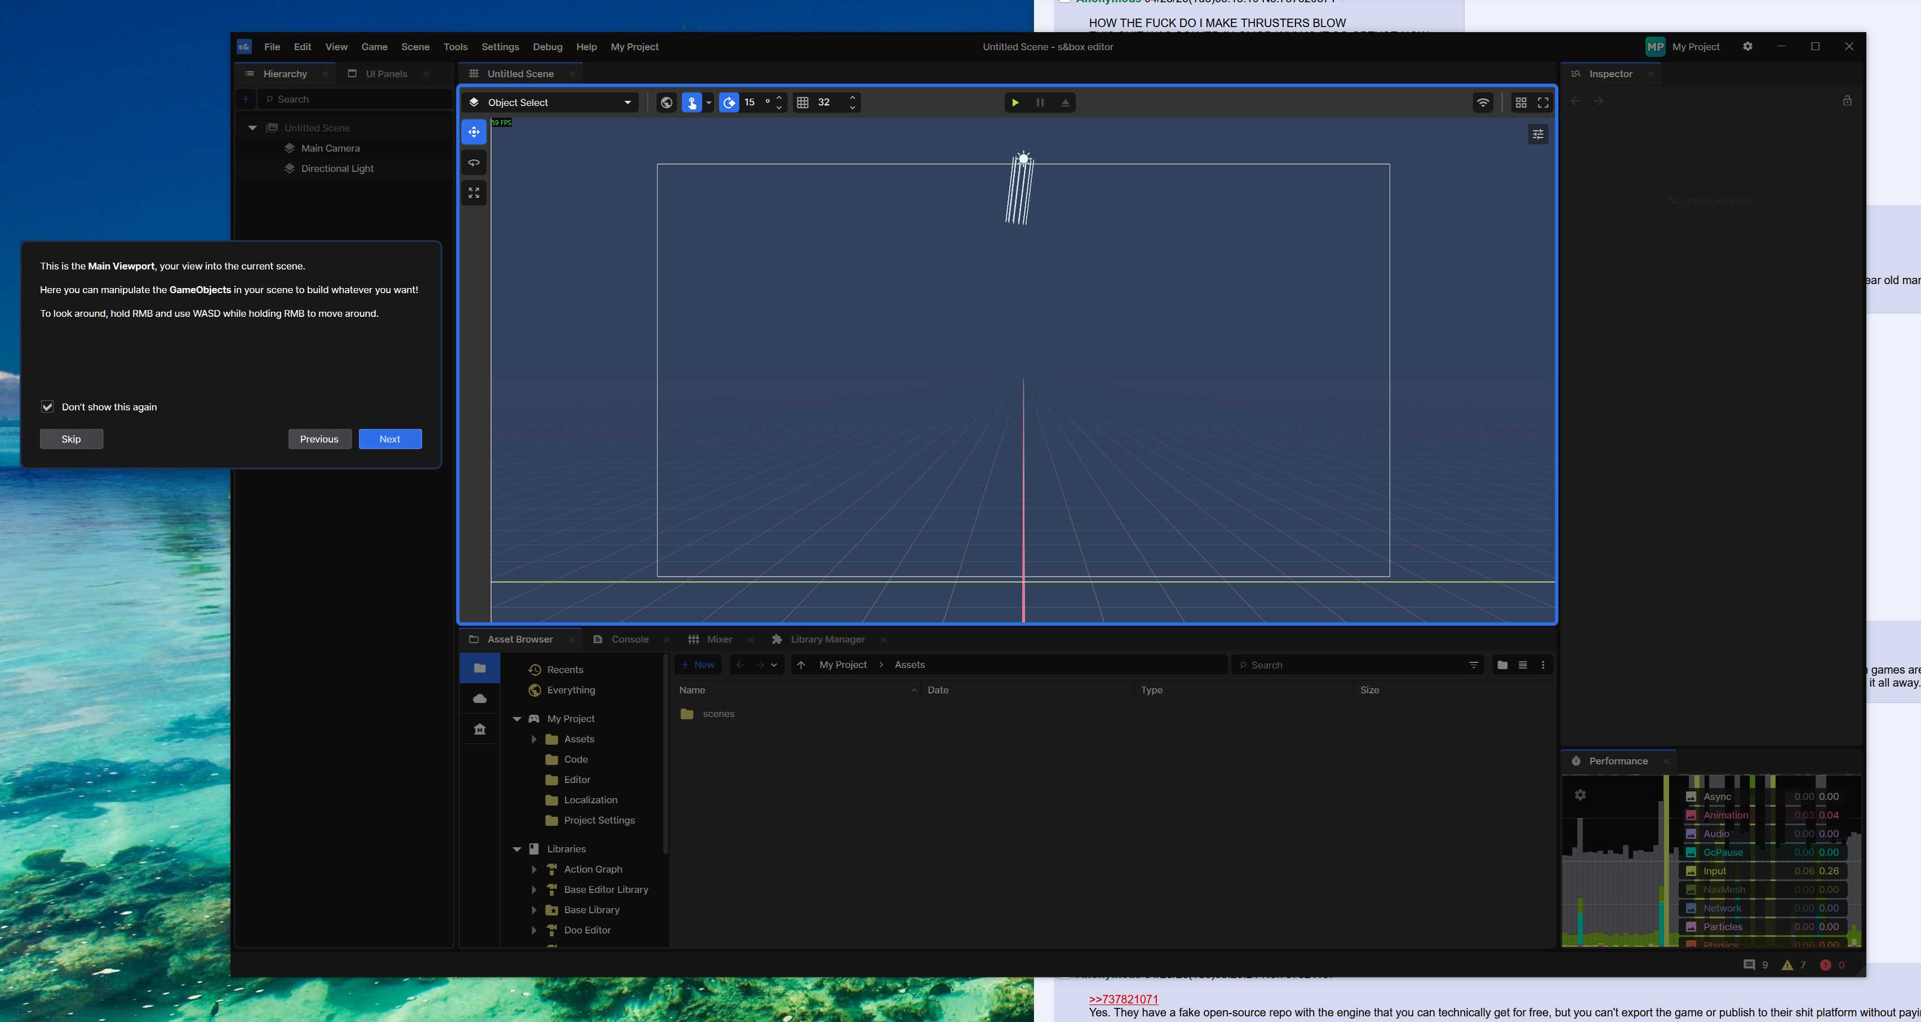Select the Scale tool in viewport sidebar

[474, 193]
